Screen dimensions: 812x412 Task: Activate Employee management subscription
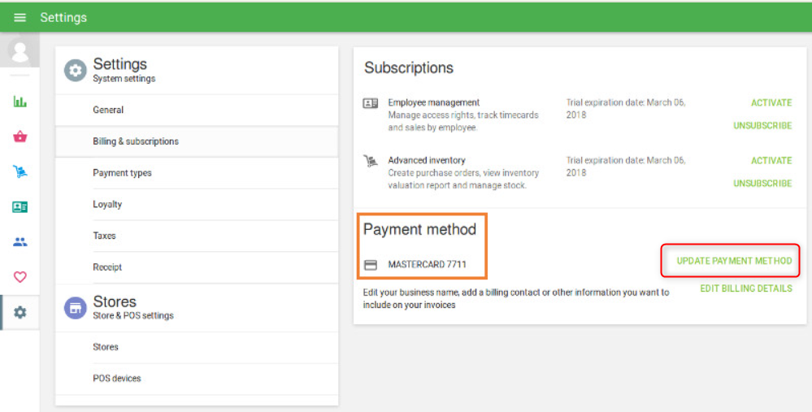(x=771, y=103)
